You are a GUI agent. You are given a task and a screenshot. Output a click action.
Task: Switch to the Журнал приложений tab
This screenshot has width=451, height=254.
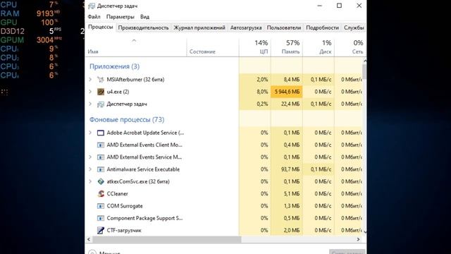[199, 28]
